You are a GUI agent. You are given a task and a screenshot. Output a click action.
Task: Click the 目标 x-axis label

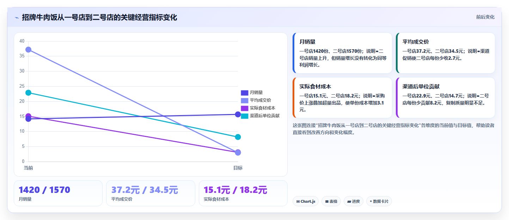(238, 168)
